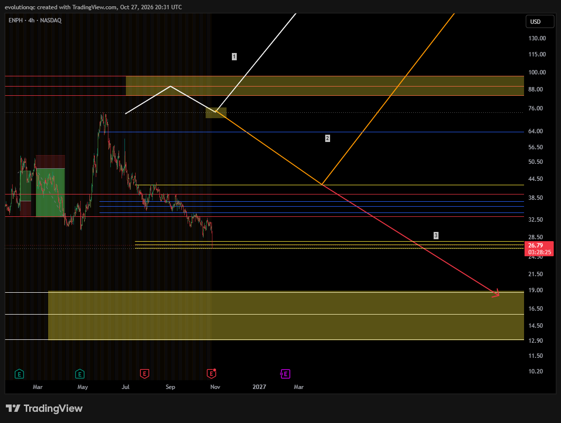Click the 14.50 price axis label
Image resolution: width=561 pixels, height=423 pixels.
[536, 326]
